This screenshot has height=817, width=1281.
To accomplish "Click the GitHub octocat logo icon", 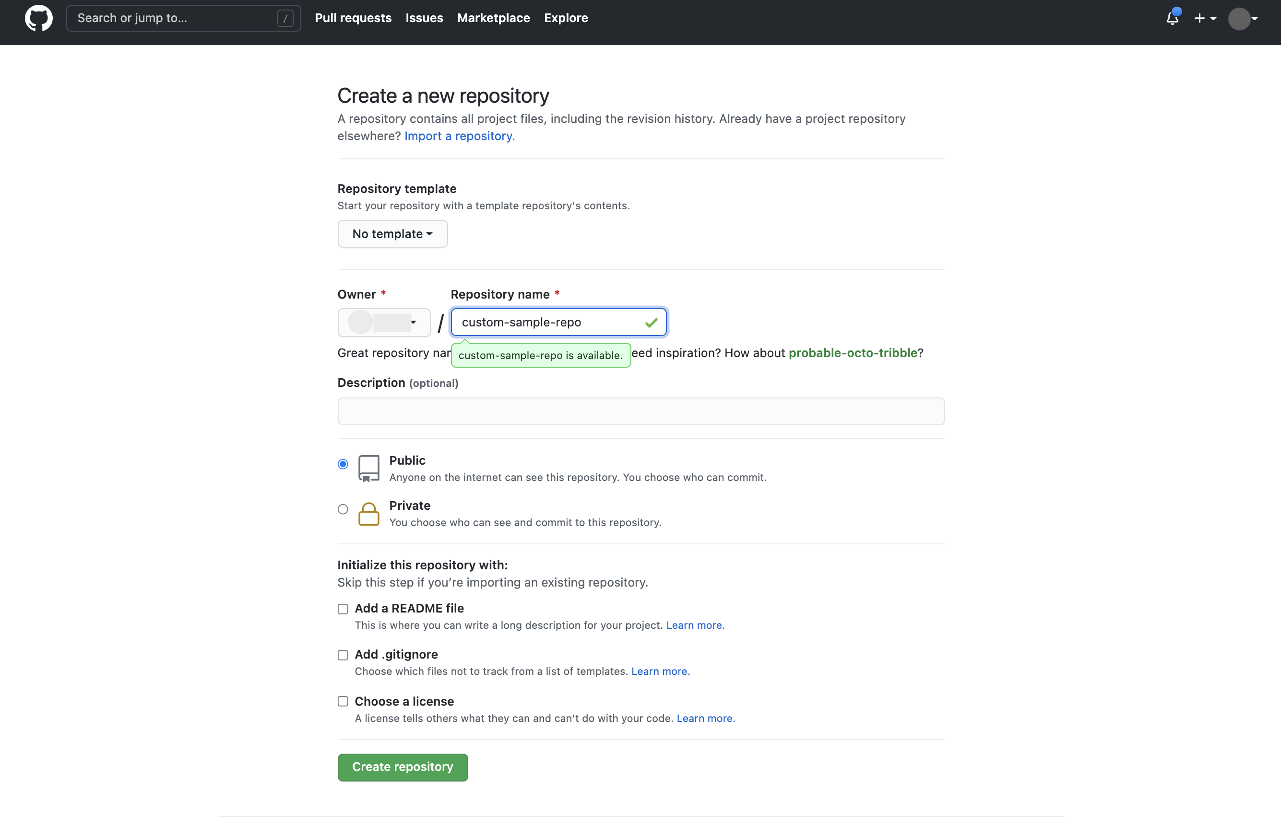I will point(38,18).
